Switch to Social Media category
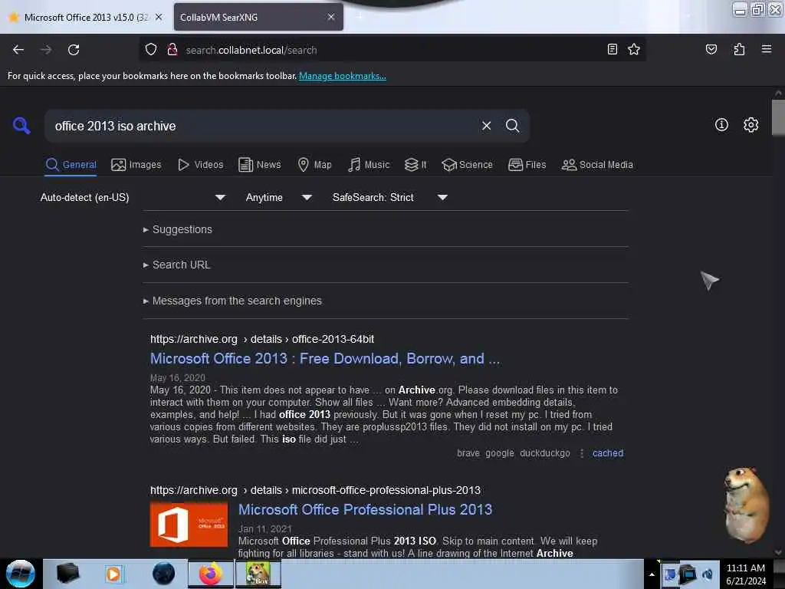 pos(597,165)
